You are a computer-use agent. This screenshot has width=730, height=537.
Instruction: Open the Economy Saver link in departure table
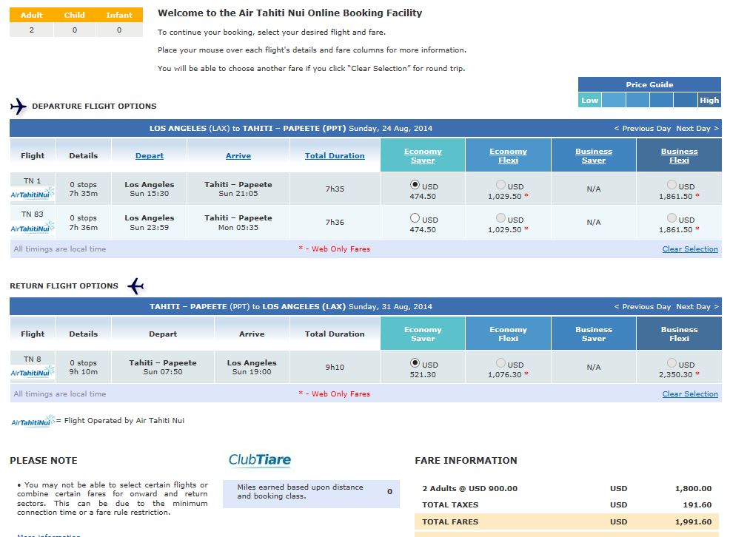click(x=423, y=156)
